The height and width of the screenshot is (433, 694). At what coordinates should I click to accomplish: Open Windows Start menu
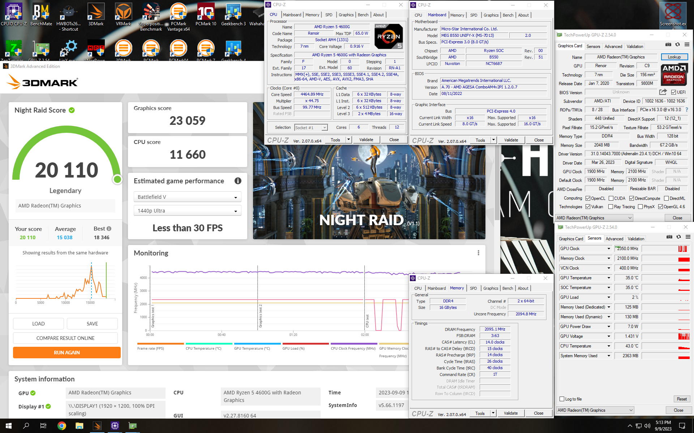(9, 426)
